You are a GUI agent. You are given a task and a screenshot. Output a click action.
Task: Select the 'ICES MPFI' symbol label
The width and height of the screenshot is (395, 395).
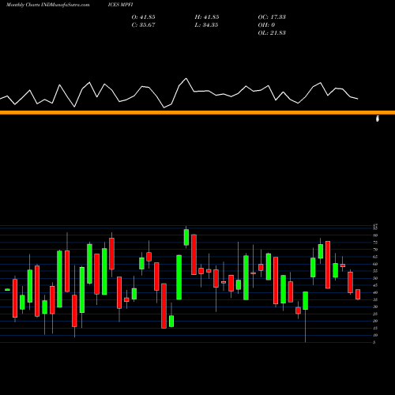[x=120, y=5]
